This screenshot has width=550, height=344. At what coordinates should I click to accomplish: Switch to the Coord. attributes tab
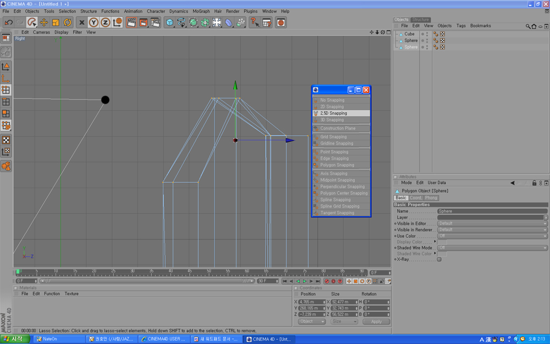(416, 198)
